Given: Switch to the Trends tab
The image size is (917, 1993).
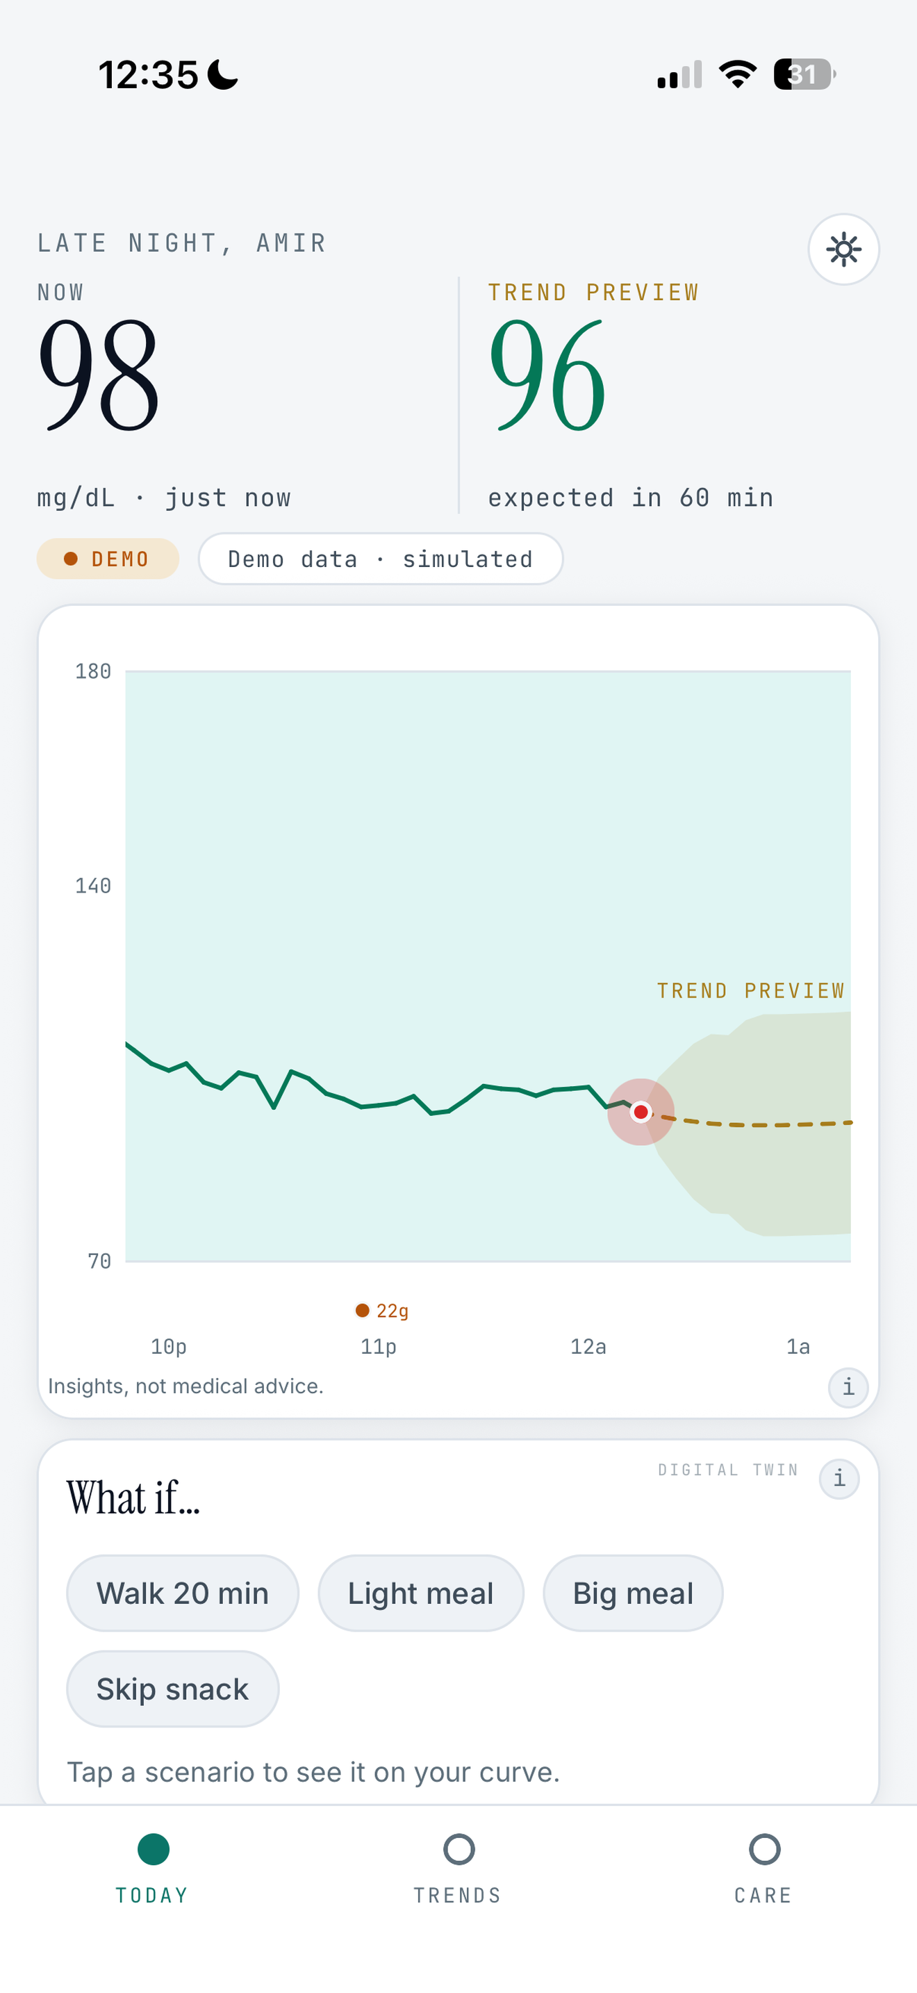Looking at the screenshot, I should 458,1869.
